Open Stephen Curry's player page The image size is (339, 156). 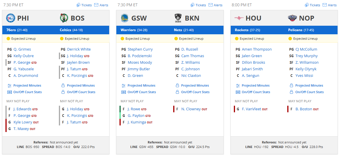140,49
